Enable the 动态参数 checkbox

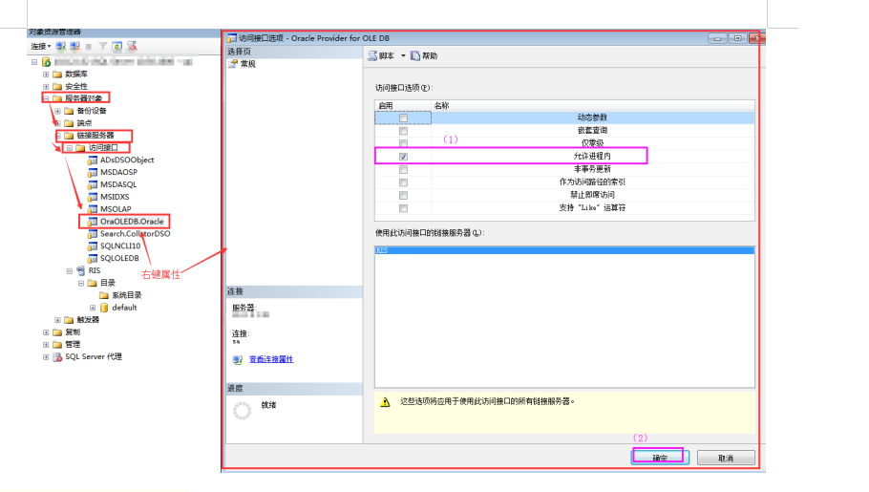pos(403,118)
